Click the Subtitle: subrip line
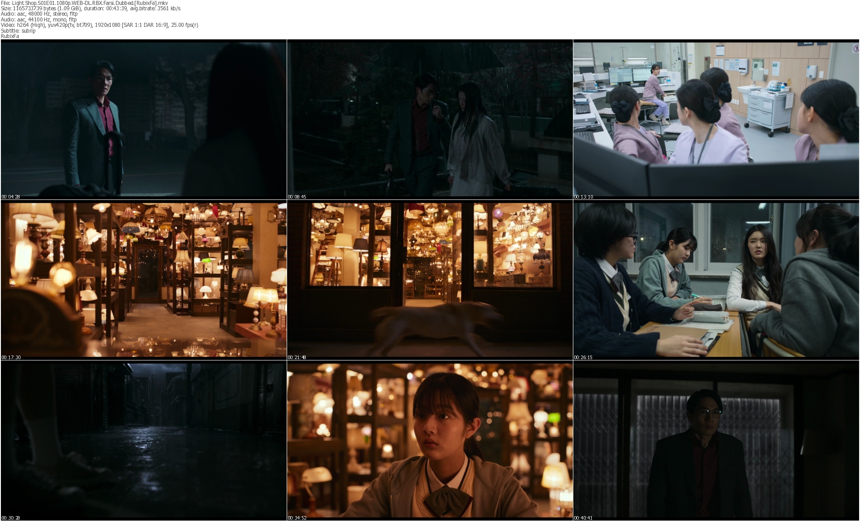 coord(18,31)
